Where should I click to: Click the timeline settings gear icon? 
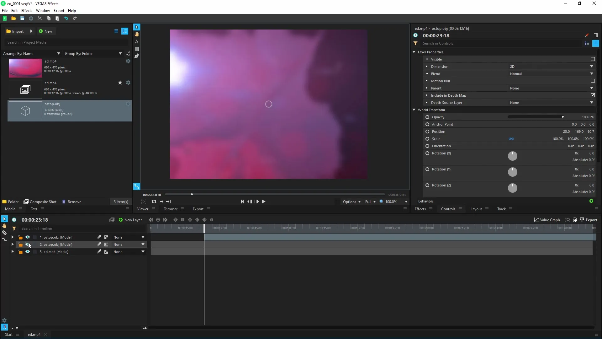[4, 320]
